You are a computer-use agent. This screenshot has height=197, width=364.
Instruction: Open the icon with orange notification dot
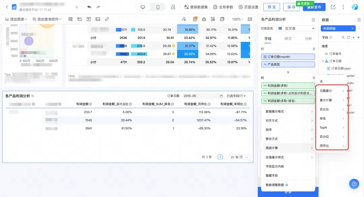[195, 19]
